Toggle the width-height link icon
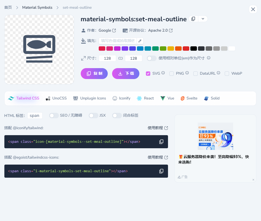 click(121, 58)
